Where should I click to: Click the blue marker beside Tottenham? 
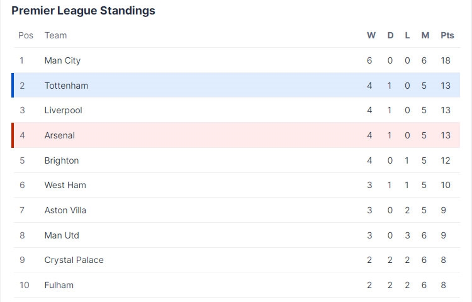pyautogui.click(x=13, y=85)
